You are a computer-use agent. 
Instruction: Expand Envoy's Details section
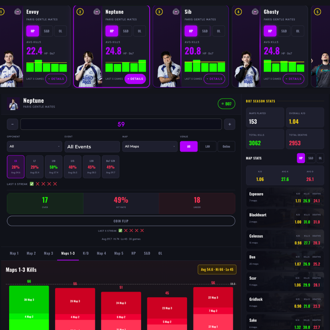(x=56, y=79)
